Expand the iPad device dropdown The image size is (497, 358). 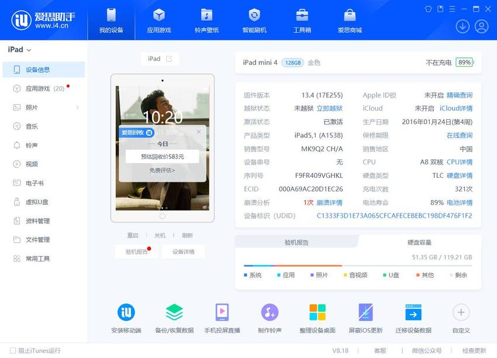tap(19, 50)
